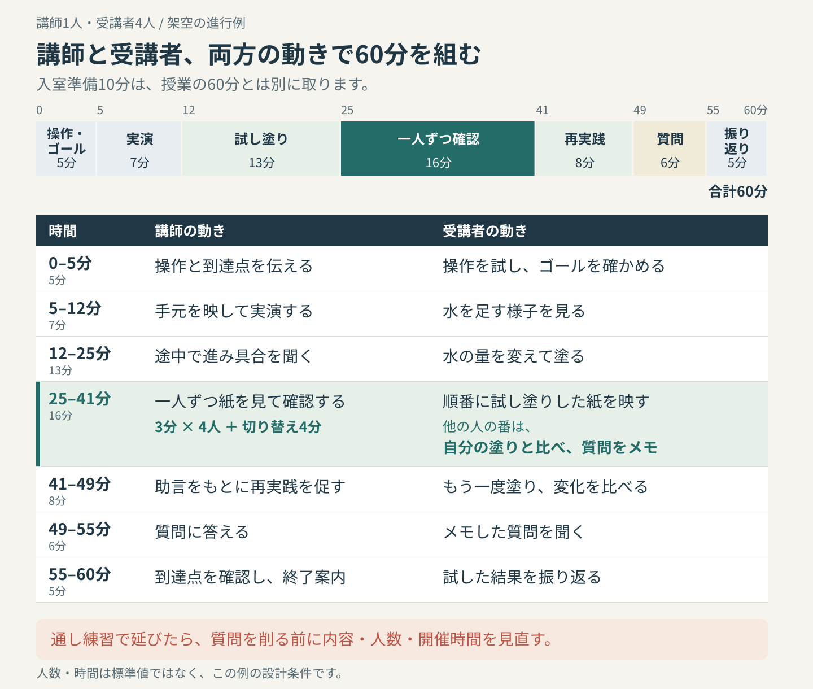This screenshot has width=813, height=689.
Task: Click 水の量を変えて塗る cell
Action: coord(514,356)
